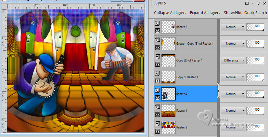Viewport: 268px width, 137px height.
Task: Click Collapse All Layers
Action: (x=170, y=13)
